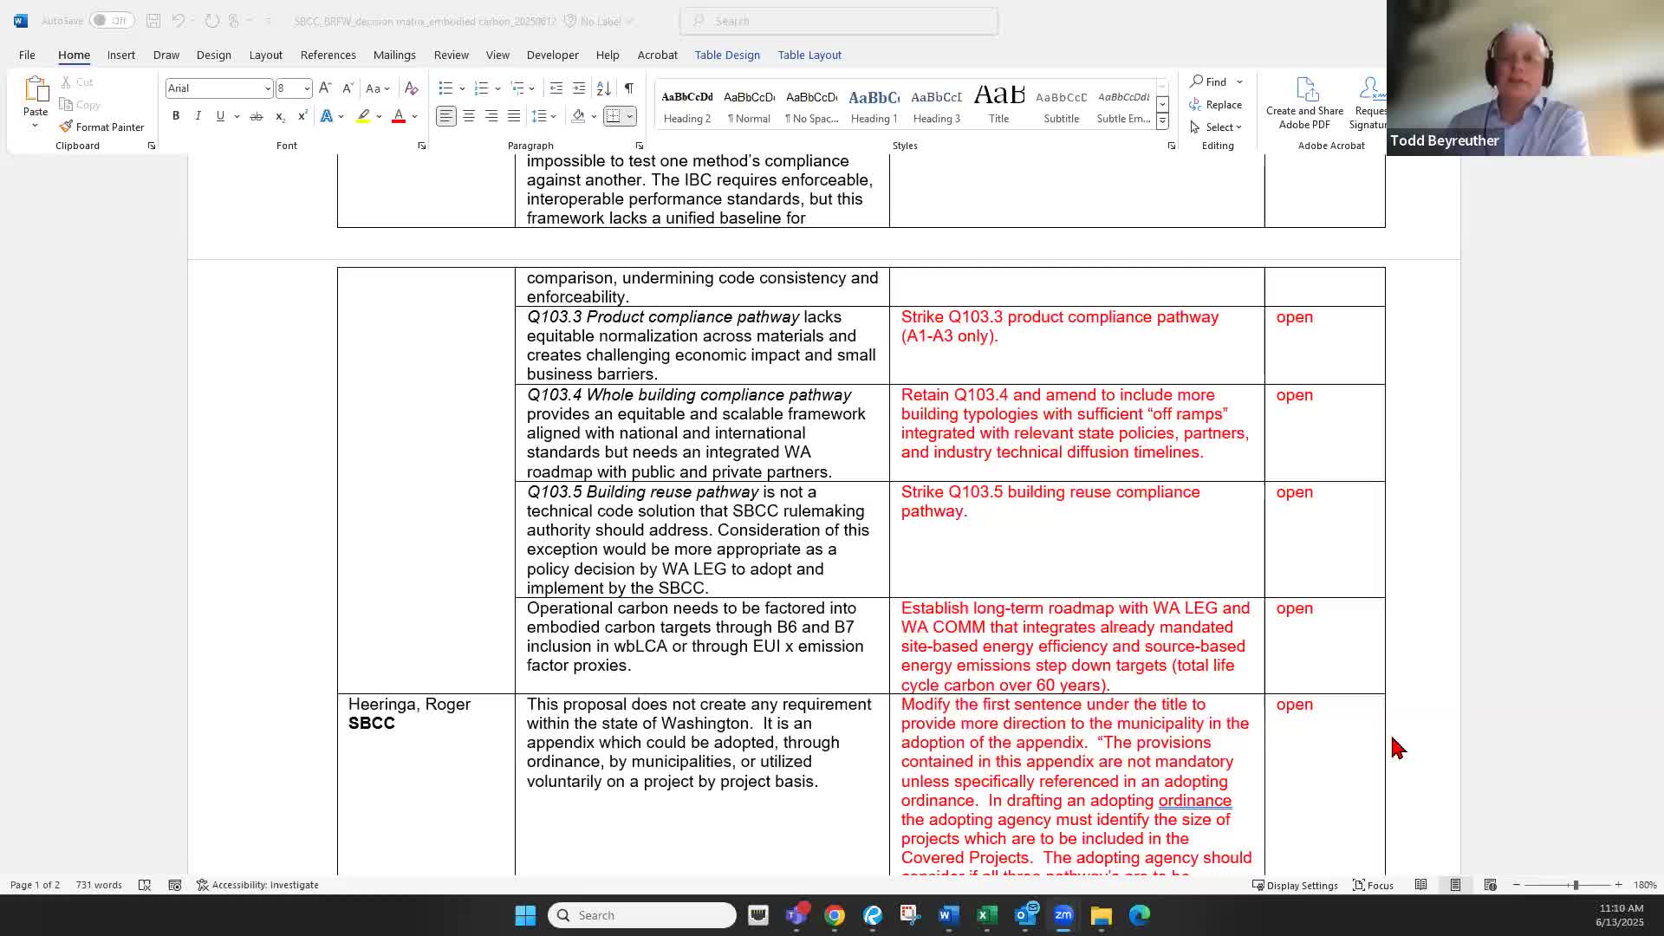The width and height of the screenshot is (1664, 936).
Task: Open the Select dropdown
Action: point(1216,127)
